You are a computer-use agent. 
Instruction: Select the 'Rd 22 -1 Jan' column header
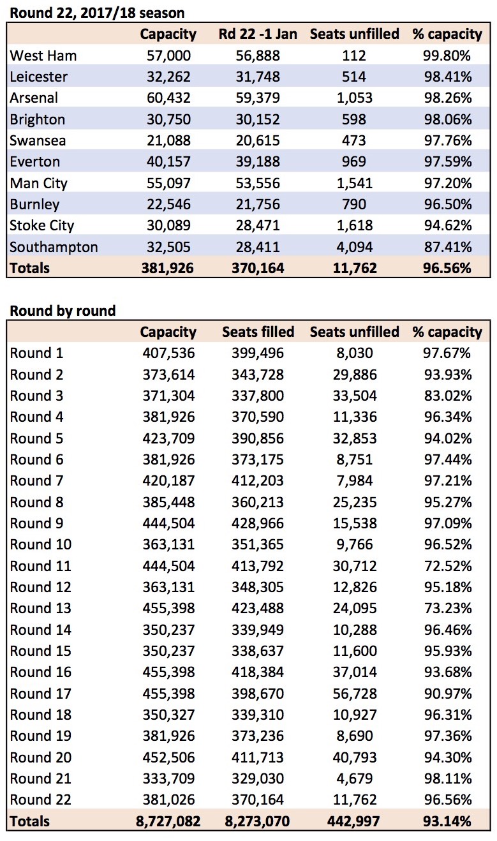tap(258, 34)
